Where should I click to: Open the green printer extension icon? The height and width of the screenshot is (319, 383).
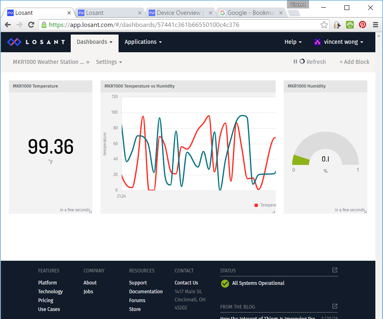pyautogui.click(x=350, y=25)
